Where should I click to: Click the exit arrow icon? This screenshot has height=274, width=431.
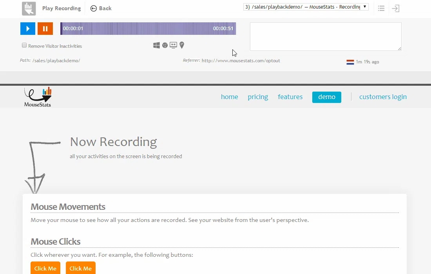pyautogui.click(x=396, y=8)
